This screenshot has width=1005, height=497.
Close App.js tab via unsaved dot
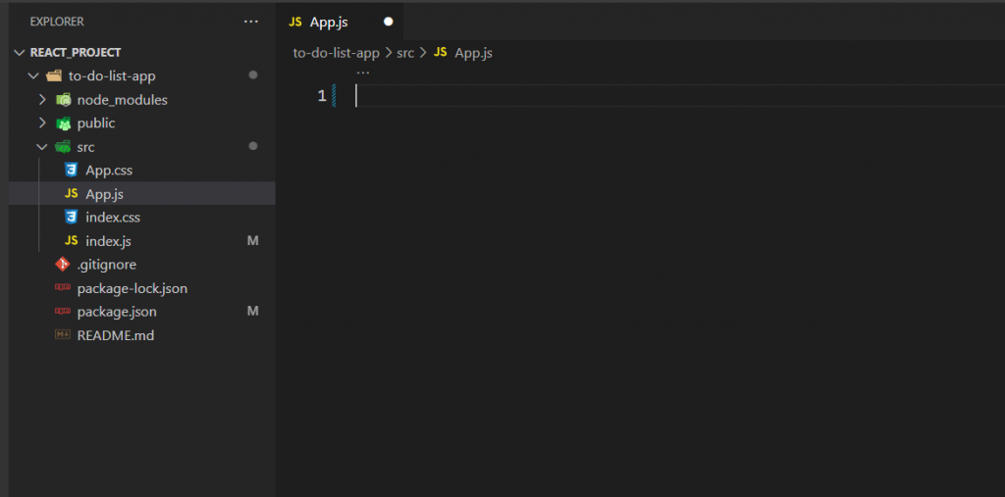(x=389, y=22)
